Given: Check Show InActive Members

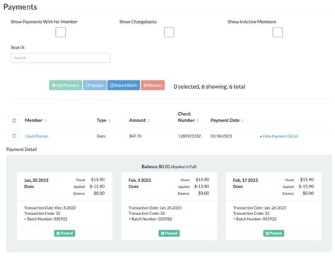Looking at the screenshot, I should (x=278, y=32).
